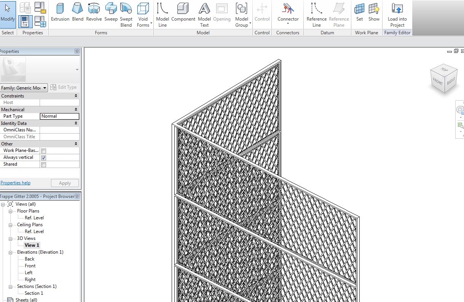Open Ref. Level under Floor Plans
Screen dimensions: 464x302
(x=34, y=218)
